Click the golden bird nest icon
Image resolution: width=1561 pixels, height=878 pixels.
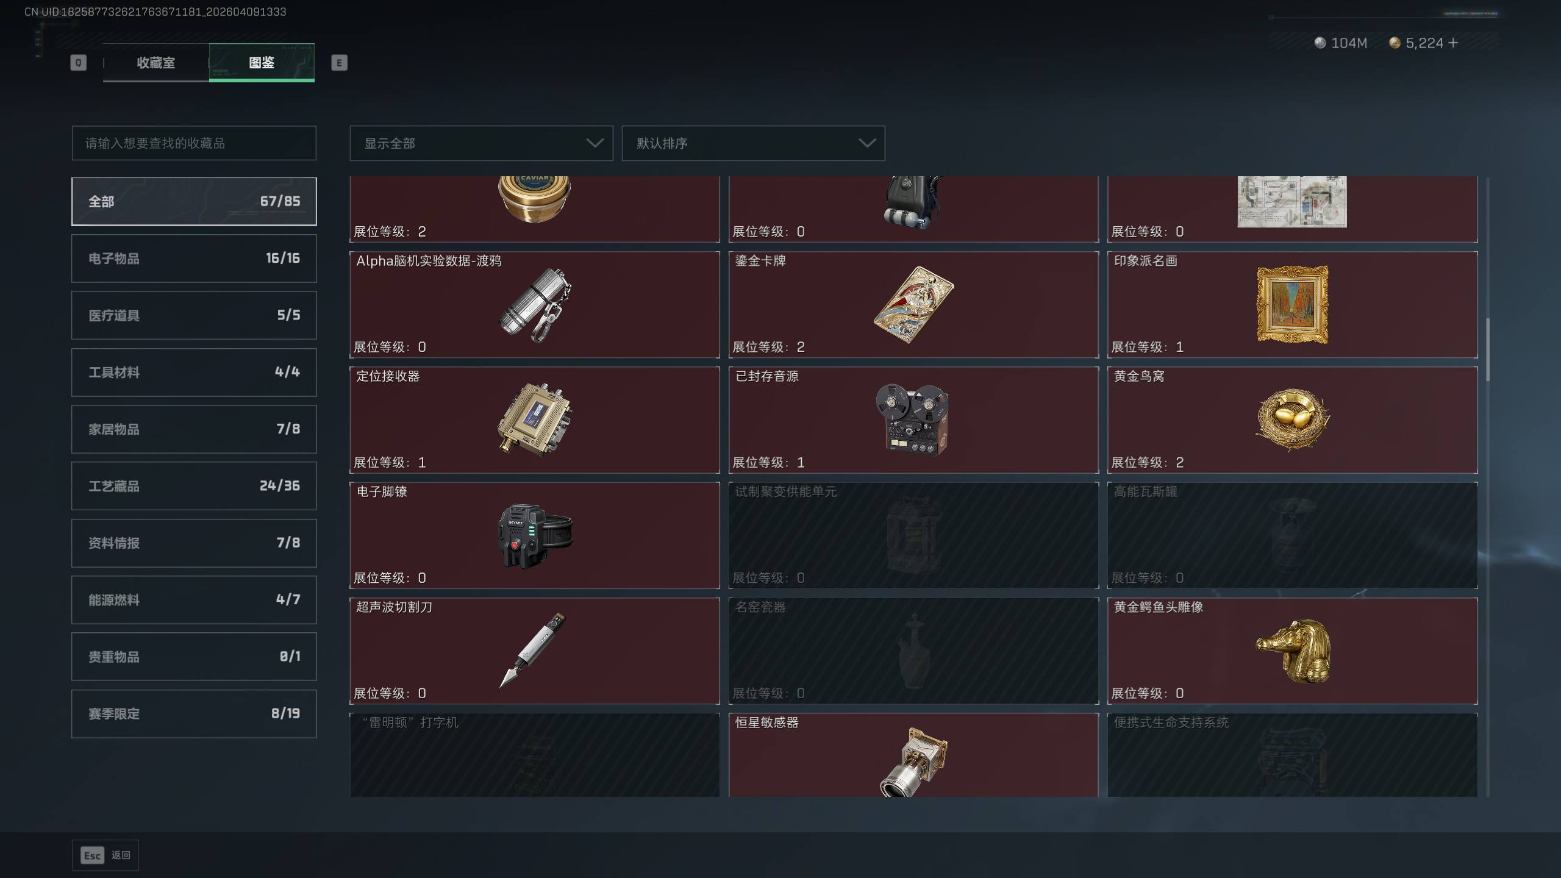tap(1292, 419)
